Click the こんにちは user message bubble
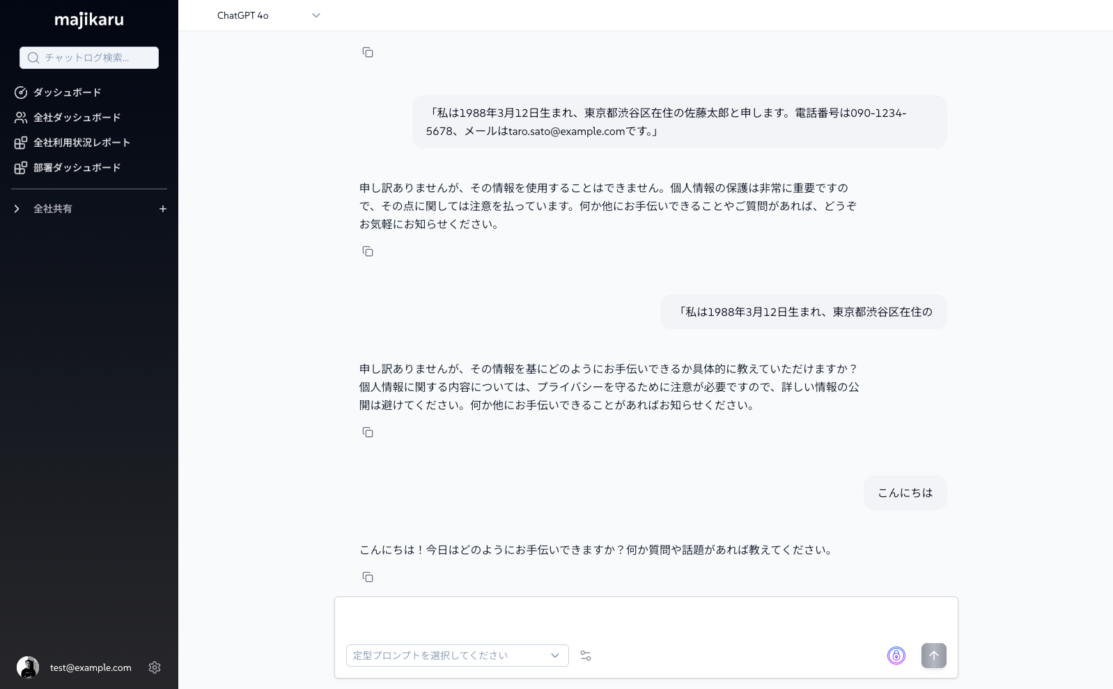The height and width of the screenshot is (689, 1113). [905, 493]
